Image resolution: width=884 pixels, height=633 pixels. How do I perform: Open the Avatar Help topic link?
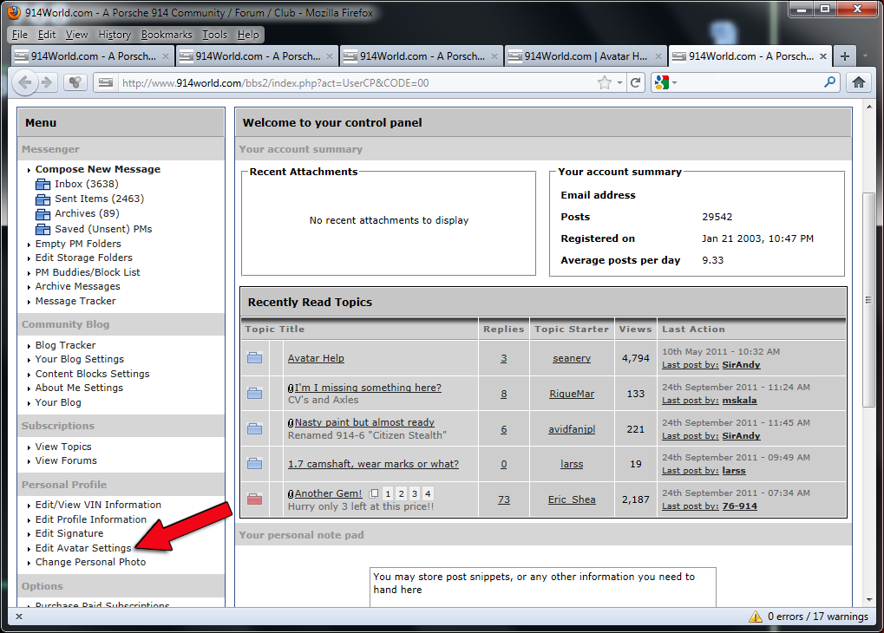point(316,358)
